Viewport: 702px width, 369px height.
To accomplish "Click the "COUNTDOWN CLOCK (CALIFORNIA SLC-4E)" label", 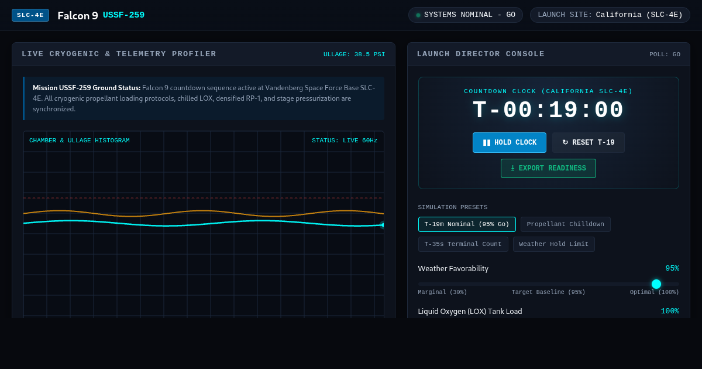I will pyautogui.click(x=549, y=91).
